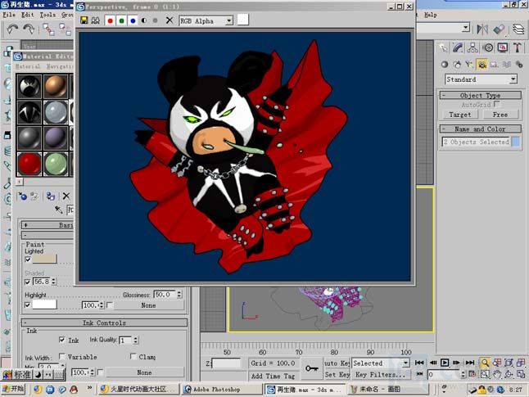Click the Mirror tool icon
The image size is (529, 397).
pyautogui.click(x=482, y=29)
